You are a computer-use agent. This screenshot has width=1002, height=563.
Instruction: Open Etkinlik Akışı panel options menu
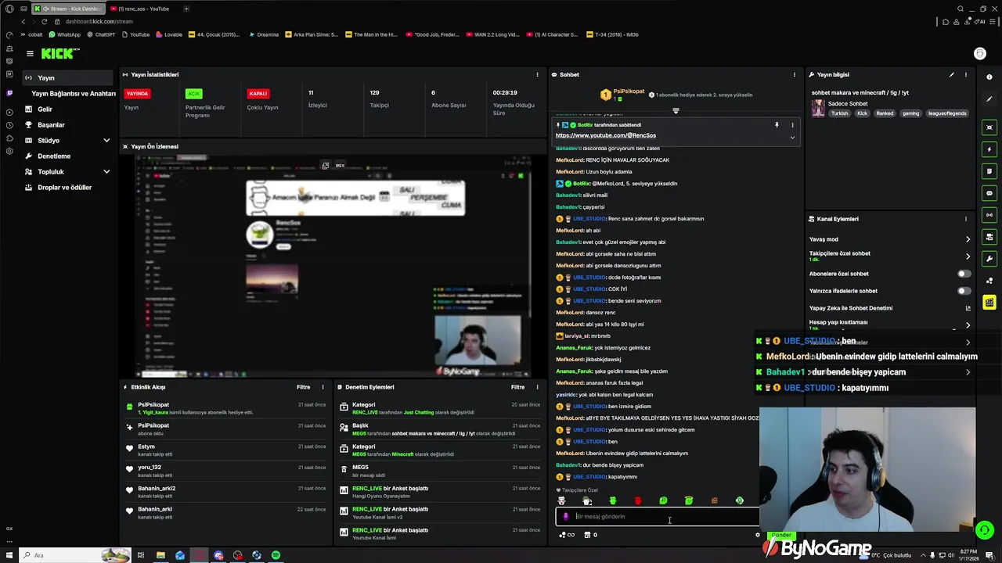pyautogui.click(x=323, y=387)
